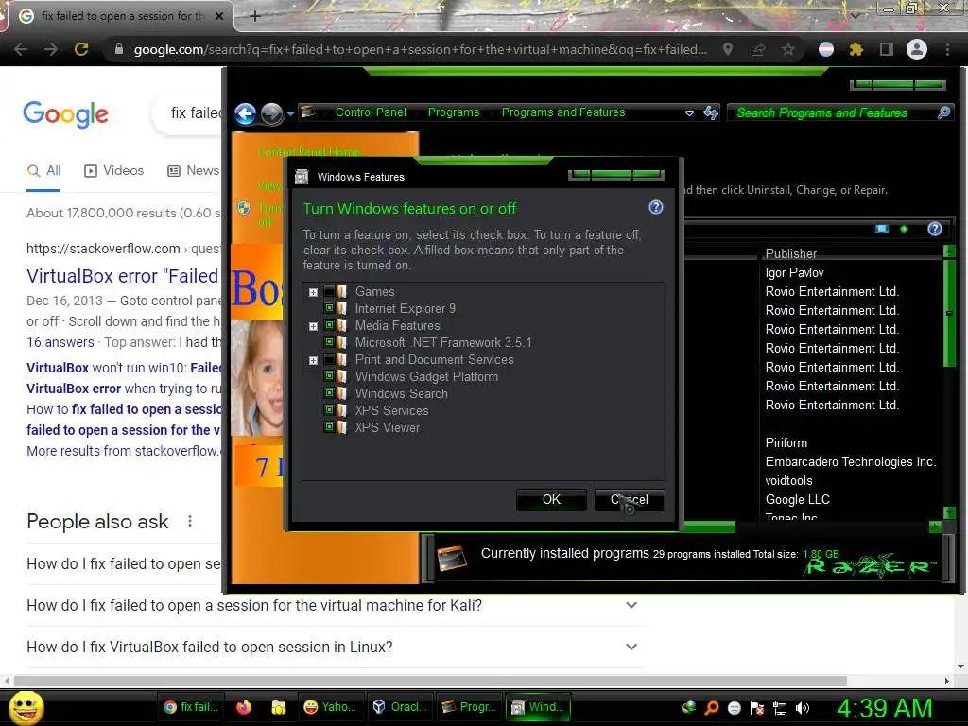Click the volume speaker tray icon
Image resolution: width=968 pixels, height=726 pixels.
[x=803, y=707]
